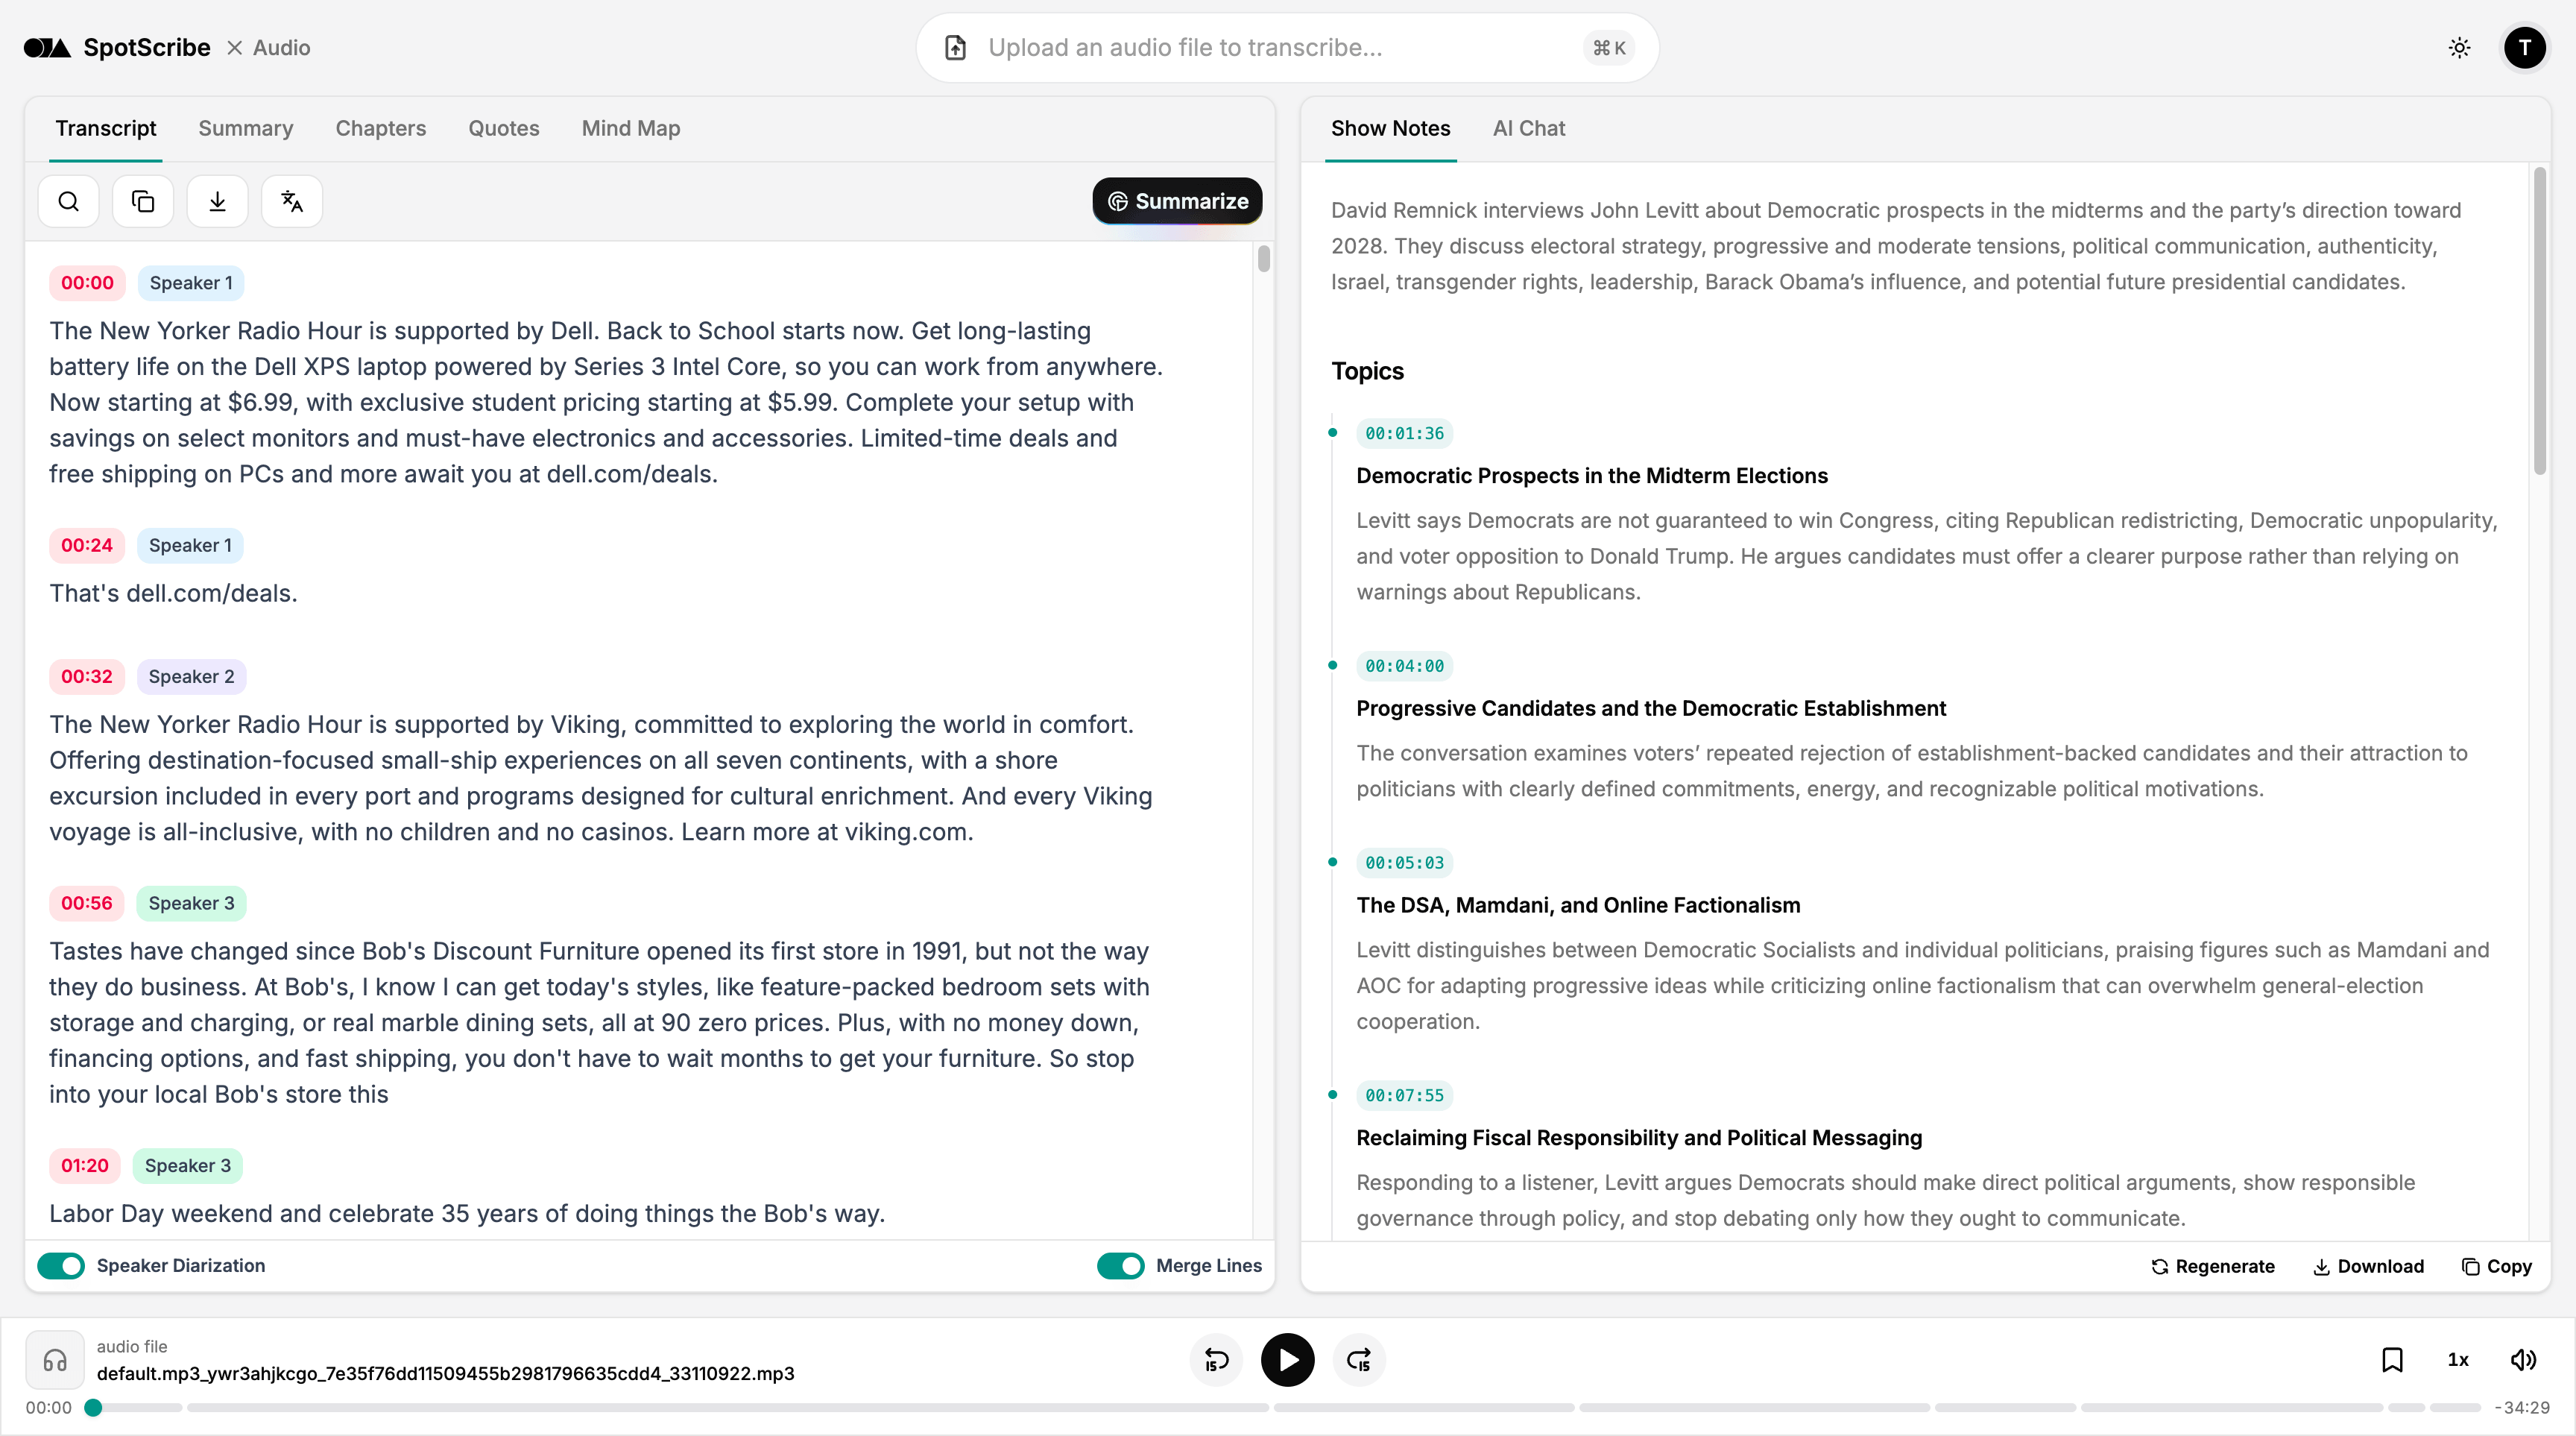2576x1436 pixels.
Task: Click 'Labor Day weekend and celebrate' transcript line
Action: pyautogui.click(x=467, y=1214)
